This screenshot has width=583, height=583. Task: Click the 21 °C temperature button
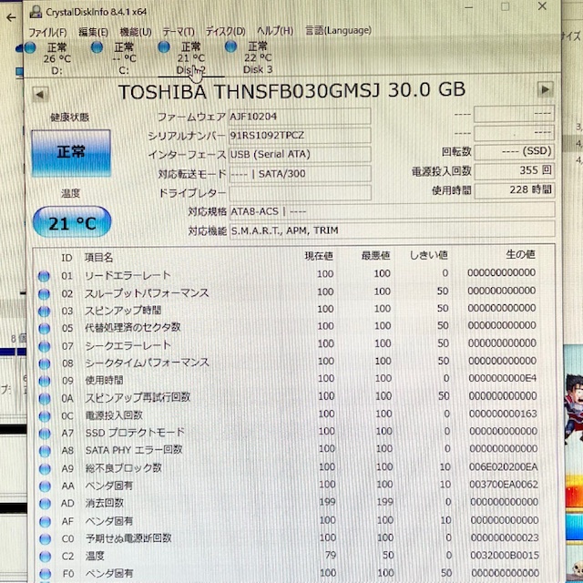[x=72, y=222]
